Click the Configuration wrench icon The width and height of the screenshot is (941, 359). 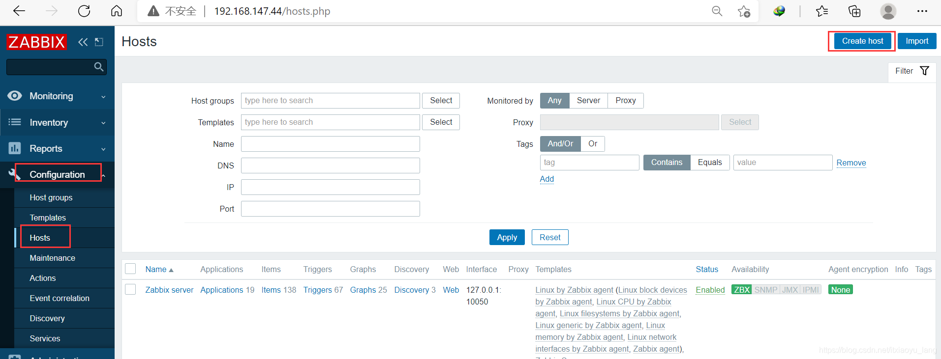(13, 174)
